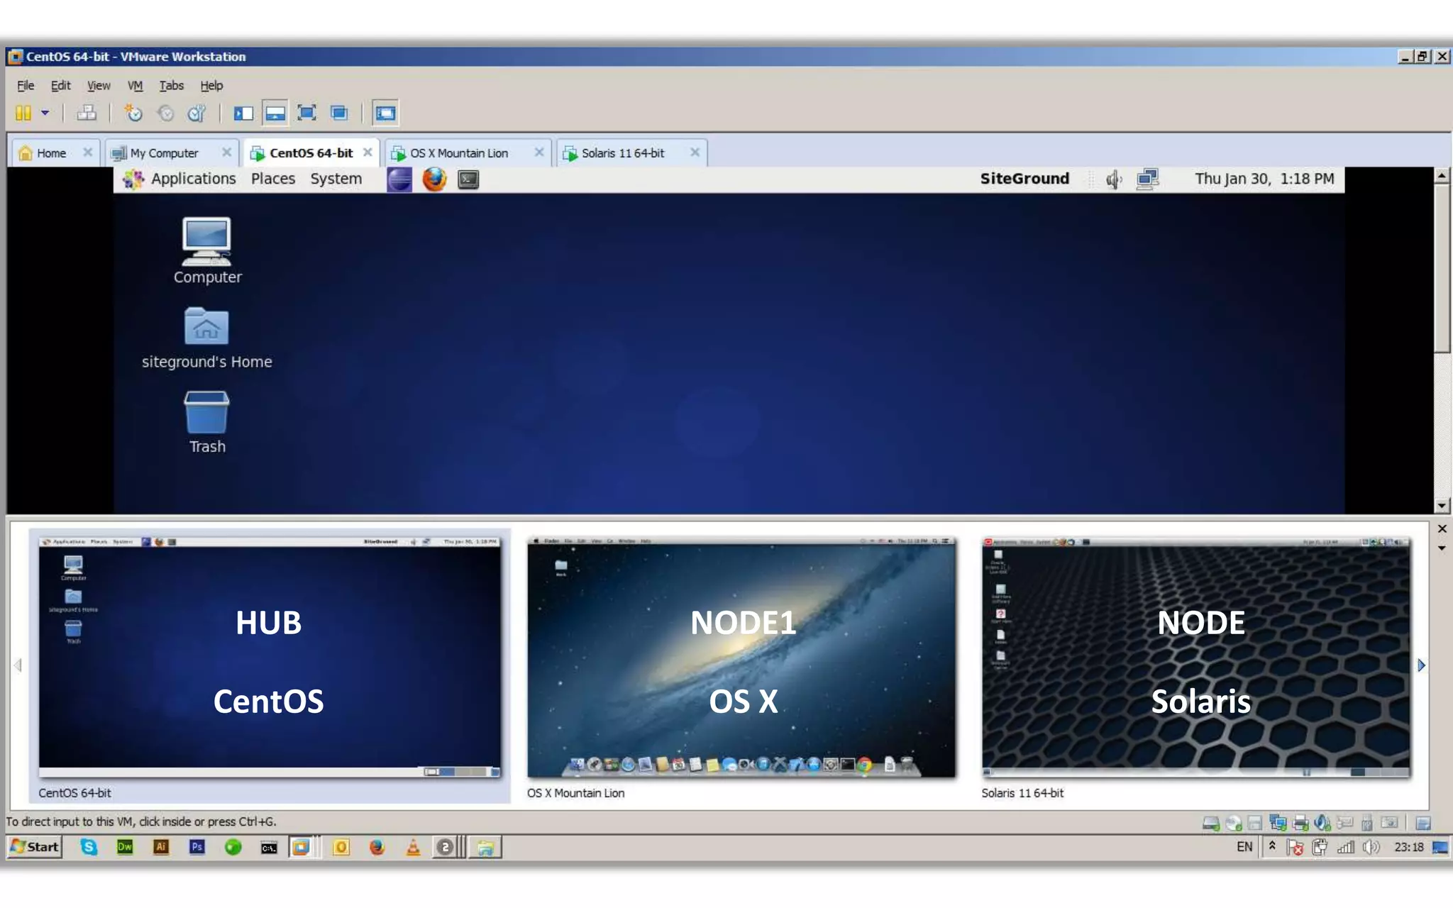Viewport: 1453px width, 908px height.
Task: Open the File menu
Action: 26,85
